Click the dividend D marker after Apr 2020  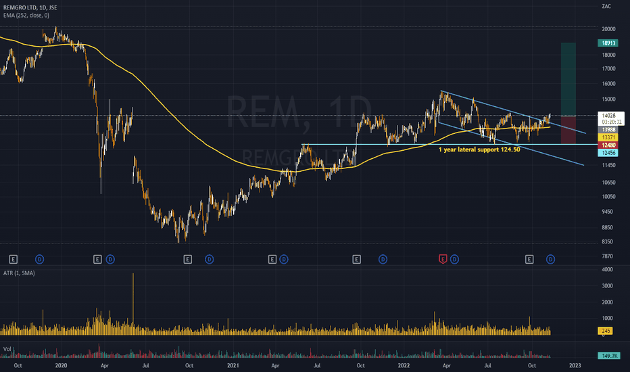(x=110, y=260)
